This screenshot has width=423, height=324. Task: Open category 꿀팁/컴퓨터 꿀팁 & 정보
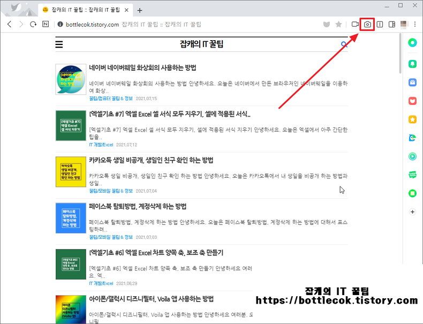(111, 99)
